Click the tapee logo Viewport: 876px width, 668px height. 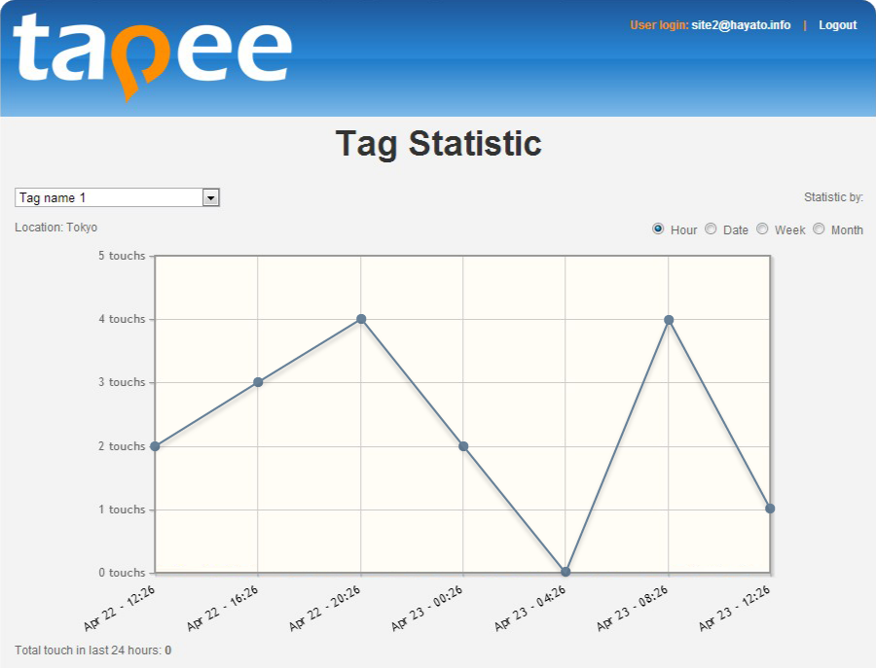[152, 55]
